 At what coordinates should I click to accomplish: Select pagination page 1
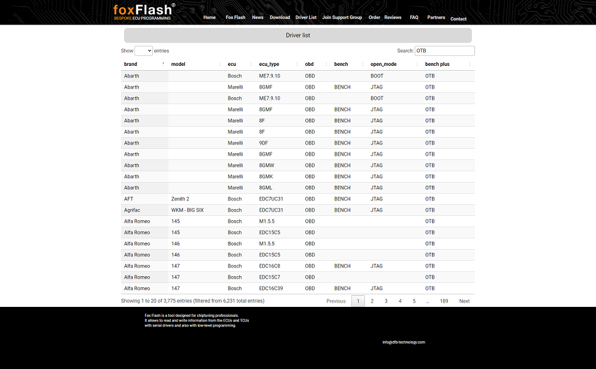click(x=358, y=301)
